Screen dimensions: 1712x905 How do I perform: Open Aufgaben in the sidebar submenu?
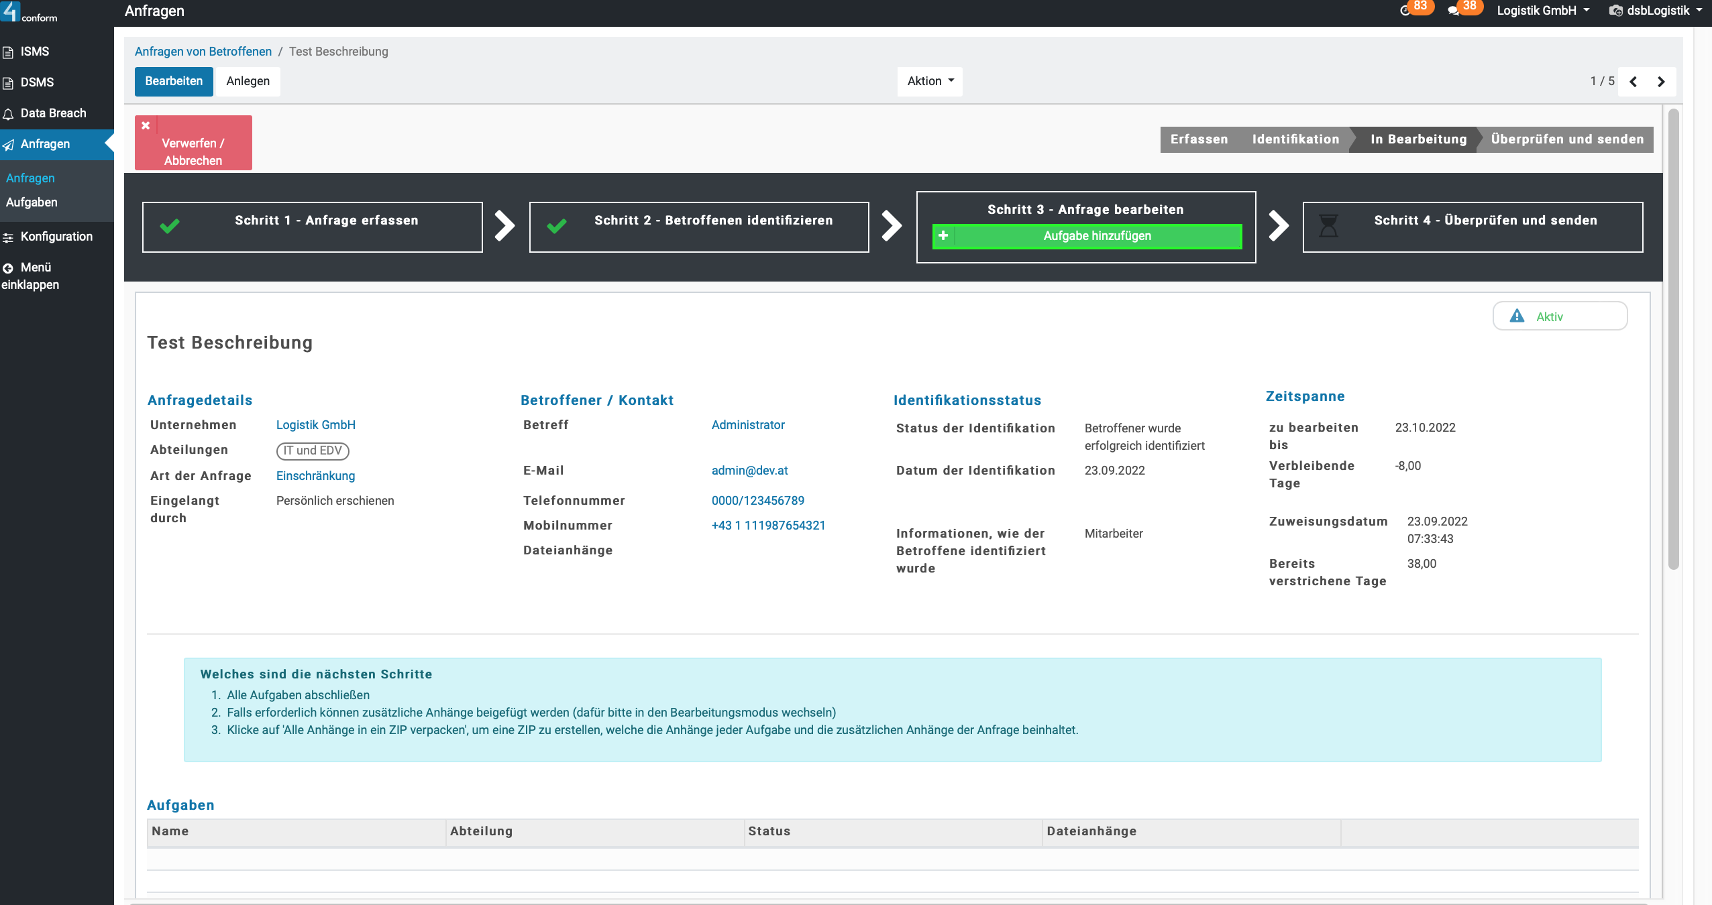click(x=32, y=202)
